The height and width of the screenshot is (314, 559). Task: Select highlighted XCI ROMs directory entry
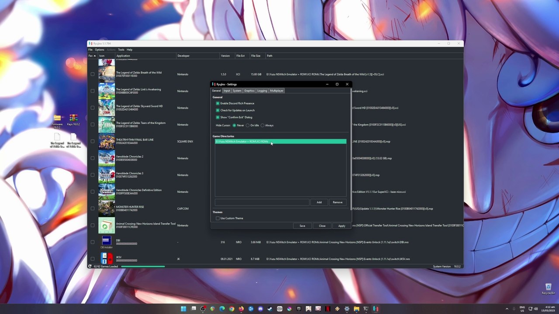[x=280, y=142]
